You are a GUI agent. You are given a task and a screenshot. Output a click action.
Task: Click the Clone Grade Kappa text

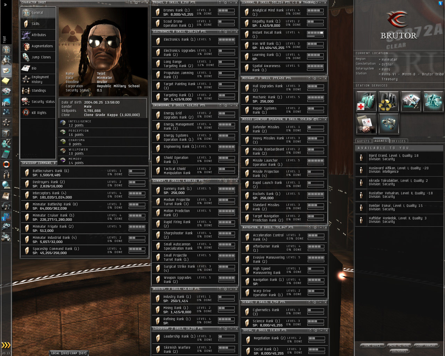(x=112, y=115)
